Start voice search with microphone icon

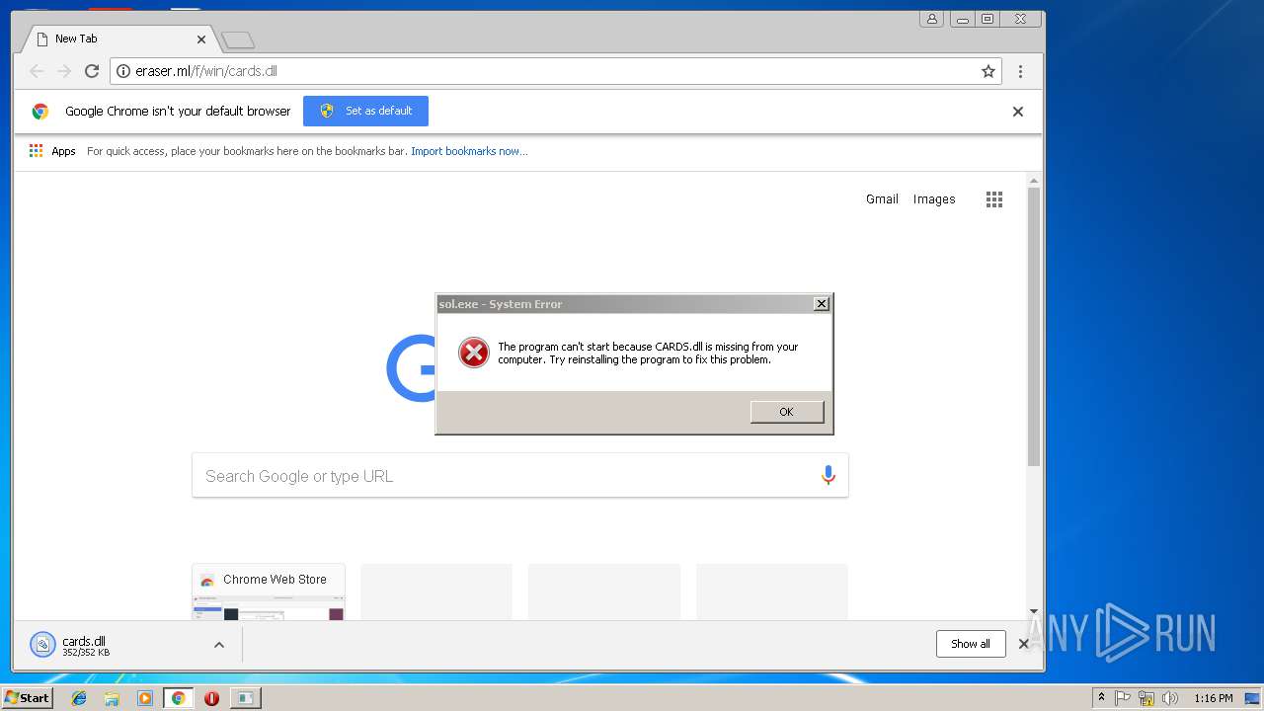point(829,476)
